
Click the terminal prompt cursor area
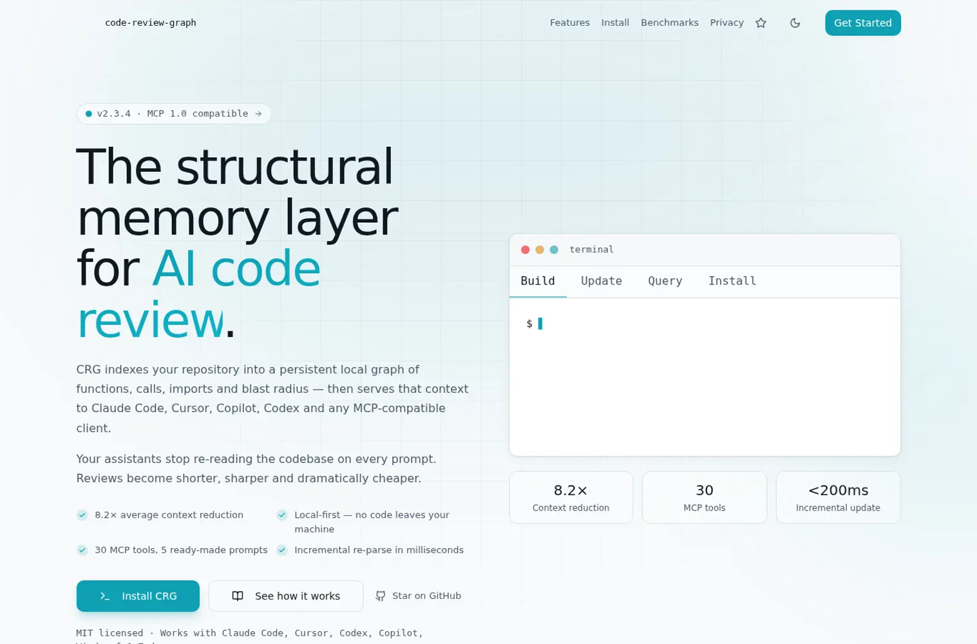540,323
